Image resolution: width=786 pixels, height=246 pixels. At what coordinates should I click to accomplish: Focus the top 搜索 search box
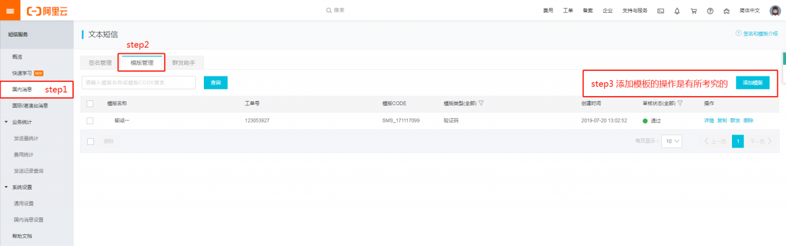(339, 10)
